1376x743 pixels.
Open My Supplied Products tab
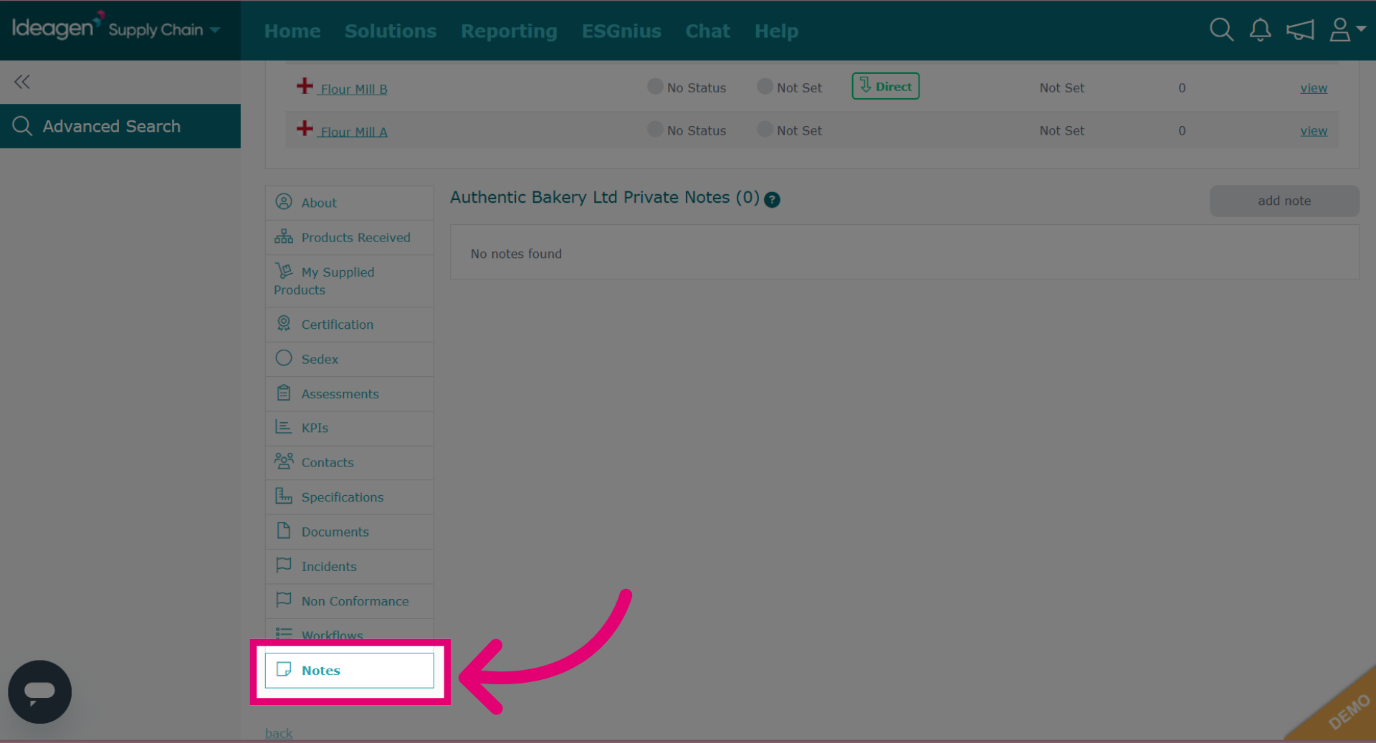(x=350, y=281)
